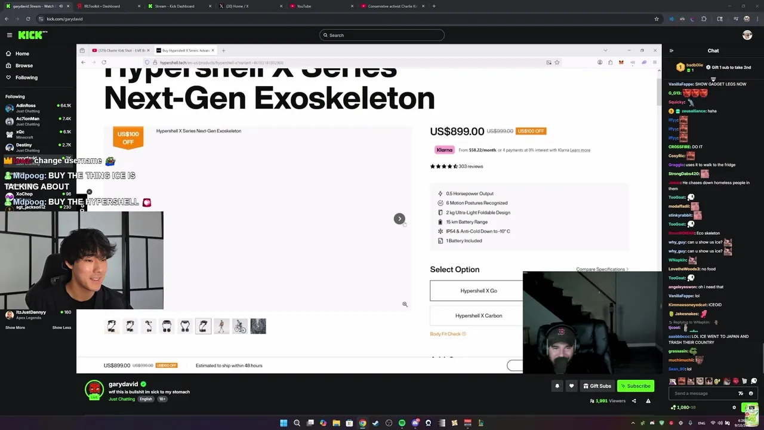Advance product image with next arrow

399,219
